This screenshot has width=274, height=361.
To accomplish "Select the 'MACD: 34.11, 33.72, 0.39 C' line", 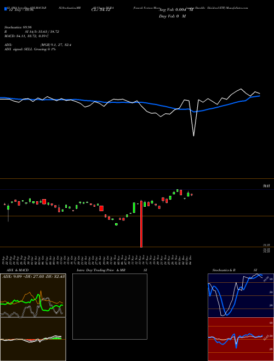I will [x=26, y=36].
